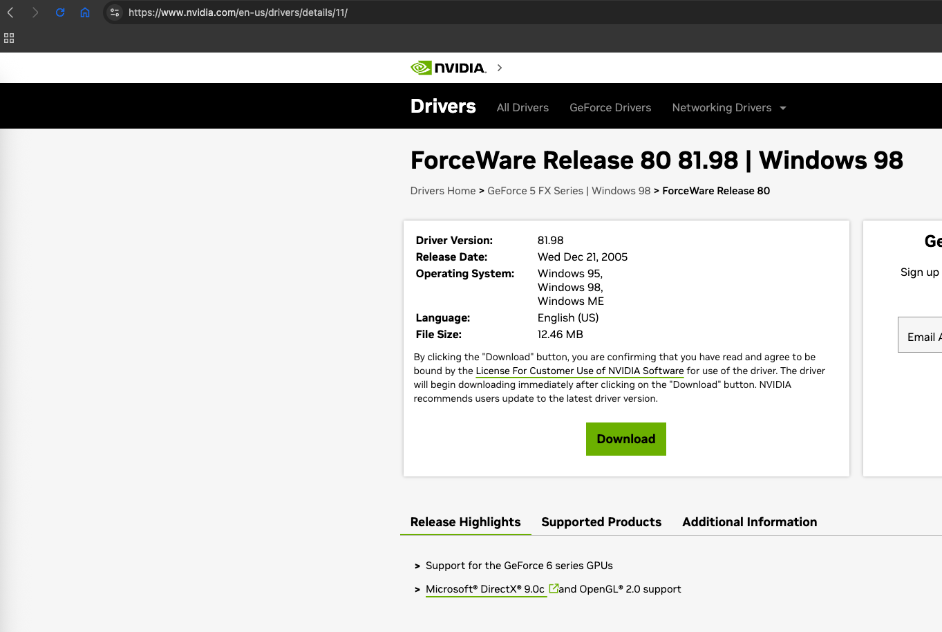The width and height of the screenshot is (942, 632).
Task: Click the Windows 95 operating system entry
Action: (570, 274)
